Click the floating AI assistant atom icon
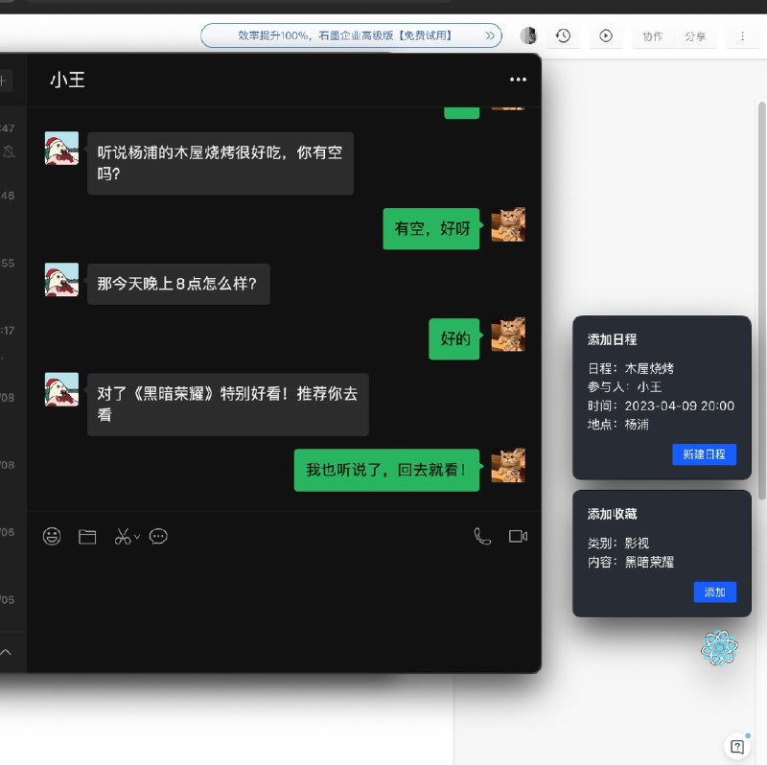The image size is (767, 765). pos(719,649)
